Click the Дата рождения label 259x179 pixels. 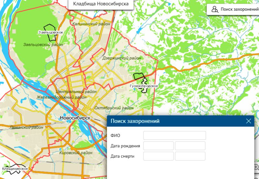point(125,146)
